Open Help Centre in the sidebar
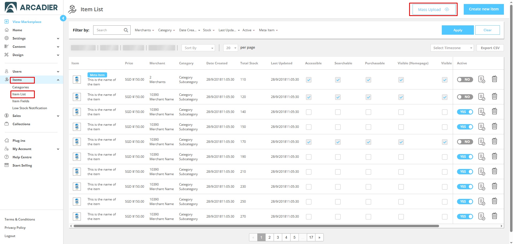The width and height of the screenshot is (513, 244). pos(22,157)
